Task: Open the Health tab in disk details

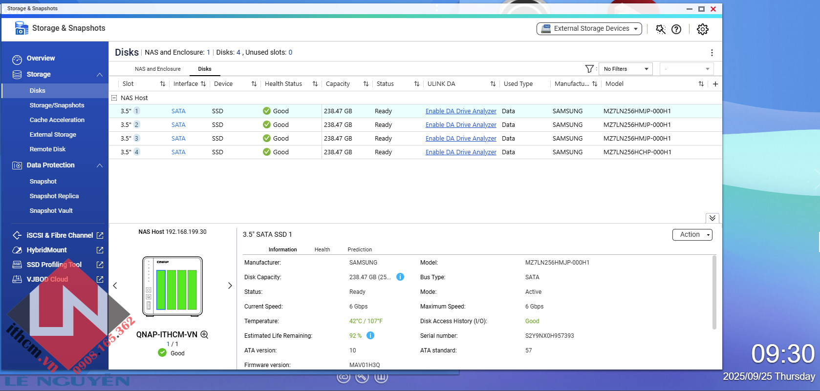Action: (322, 249)
